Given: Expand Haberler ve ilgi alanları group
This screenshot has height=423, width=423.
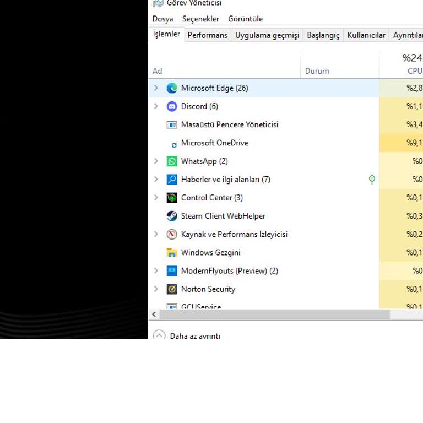Looking at the screenshot, I should [x=156, y=180].
